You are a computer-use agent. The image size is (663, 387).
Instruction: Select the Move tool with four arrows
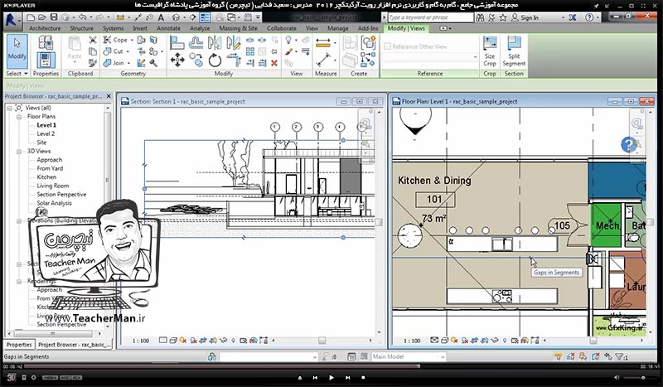click(x=177, y=60)
